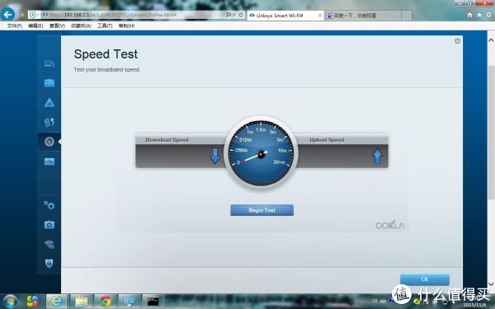The height and width of the screenshot is (309, 495).
Task: Open the External Storage sidebar icon
Action: (49, 162)
